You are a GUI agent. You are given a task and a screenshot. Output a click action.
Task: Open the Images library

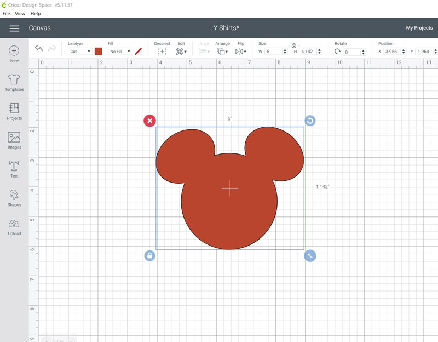click(x=14, y=140)
